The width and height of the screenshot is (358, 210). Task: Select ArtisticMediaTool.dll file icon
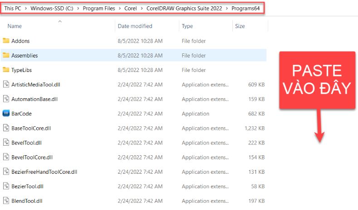click(x=6, y=85)
